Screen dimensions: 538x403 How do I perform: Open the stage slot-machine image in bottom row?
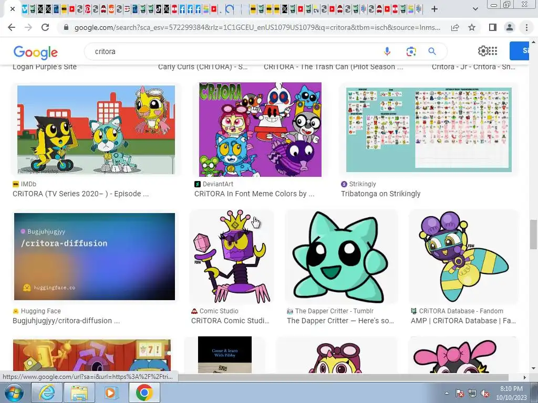click(x=91, y=356)
